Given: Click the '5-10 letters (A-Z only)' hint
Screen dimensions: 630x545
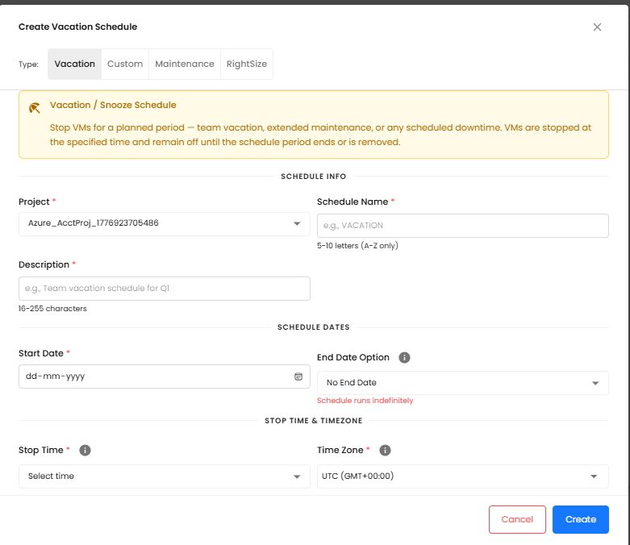Looking at the screenshot, I should click(x=357, y=245).
